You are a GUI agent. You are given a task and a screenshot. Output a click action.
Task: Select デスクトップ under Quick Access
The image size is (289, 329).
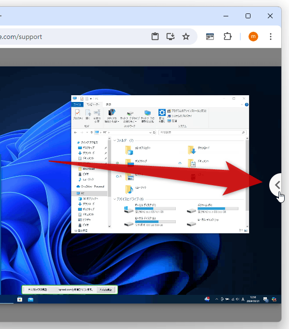pyautogui.click(x=86, y=148)
